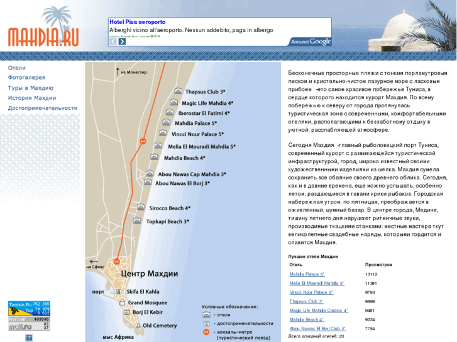
Task: Click the Mahdia Palace 5* map hotel icon
Action: click(166, 122)
